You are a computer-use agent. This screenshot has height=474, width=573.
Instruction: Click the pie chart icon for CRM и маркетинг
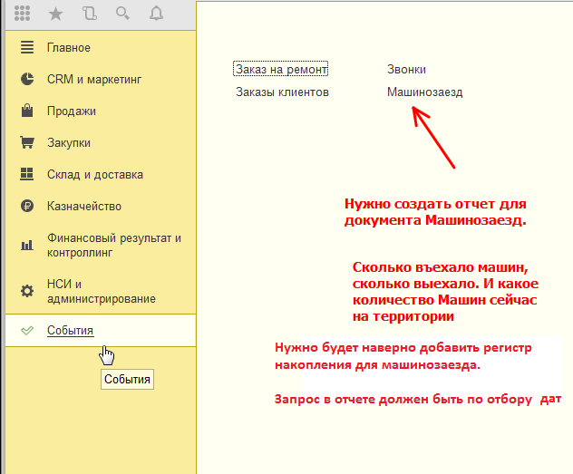coord(27,79)
